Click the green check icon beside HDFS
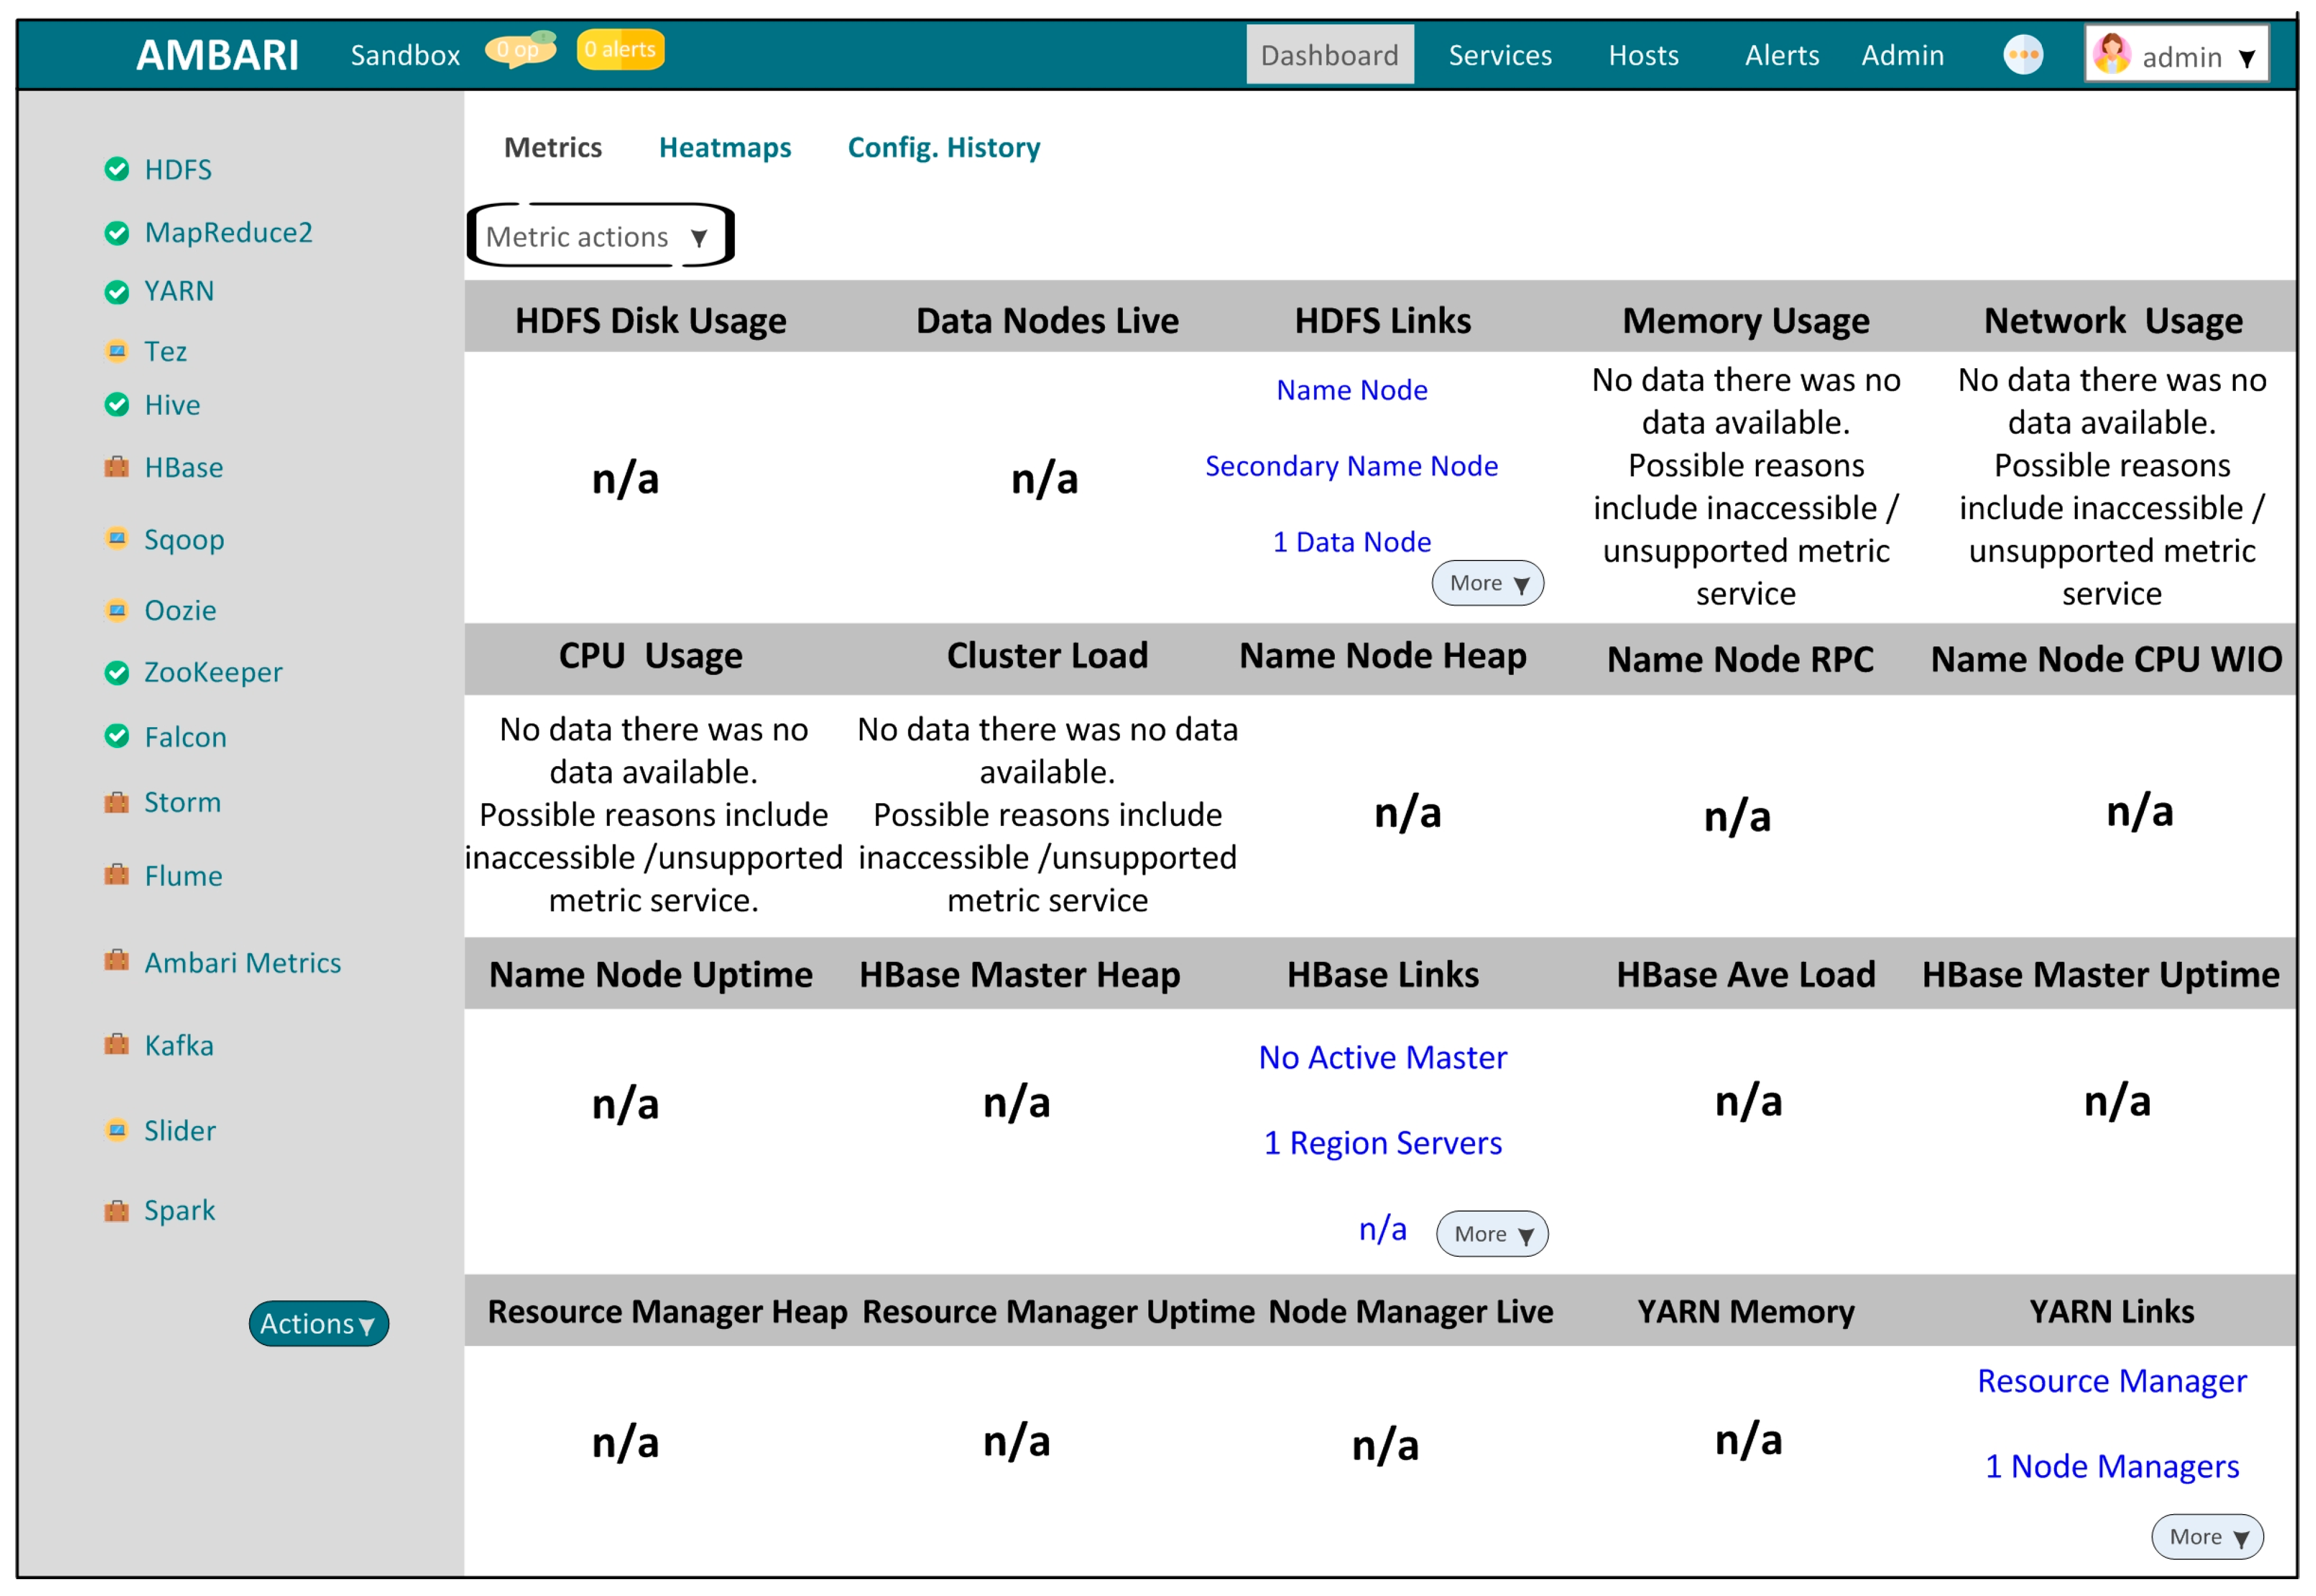The height and width of the screenshot is (1596, 2316). point(117,169)
